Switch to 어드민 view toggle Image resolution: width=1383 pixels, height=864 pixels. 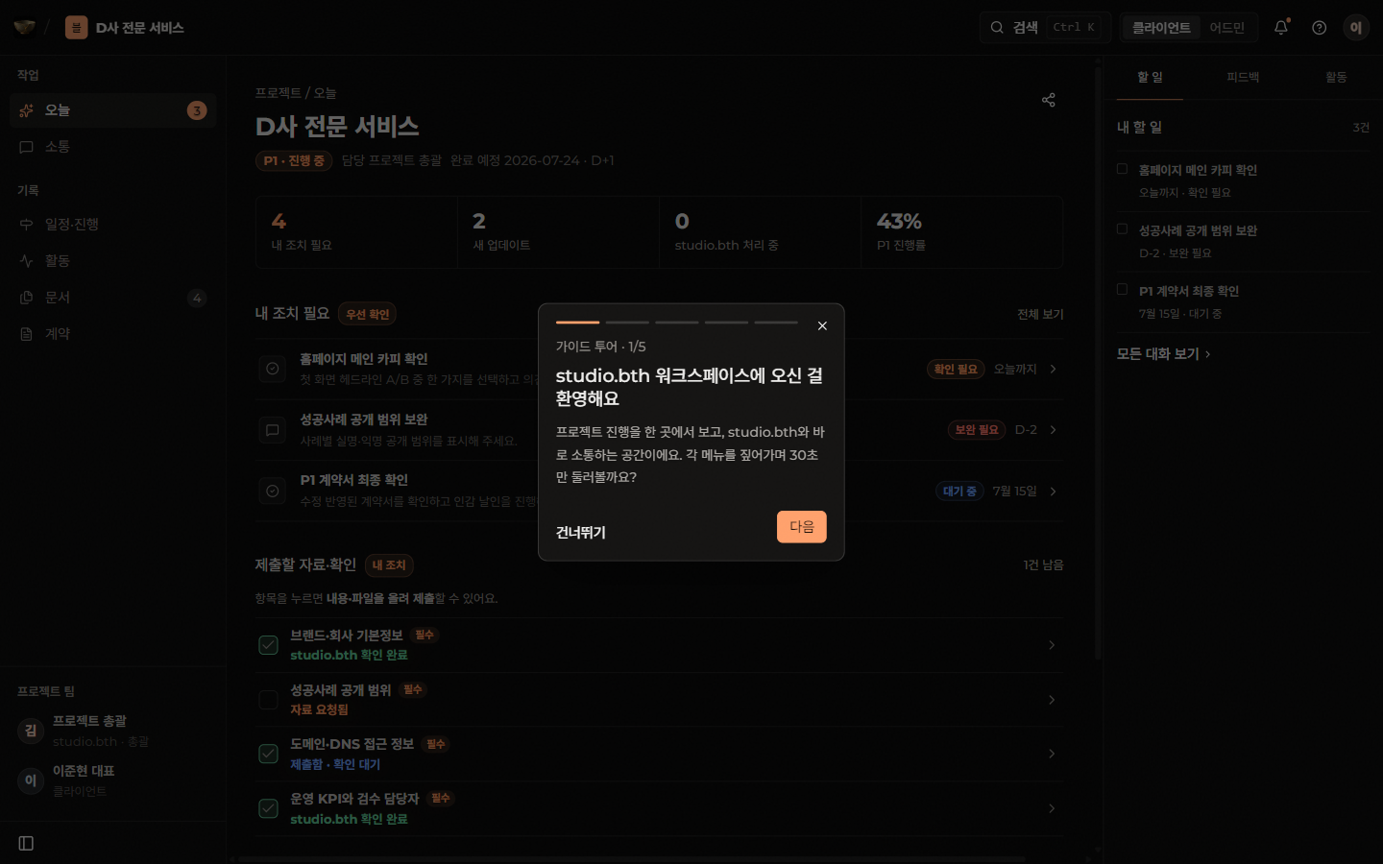[1226, 27]
